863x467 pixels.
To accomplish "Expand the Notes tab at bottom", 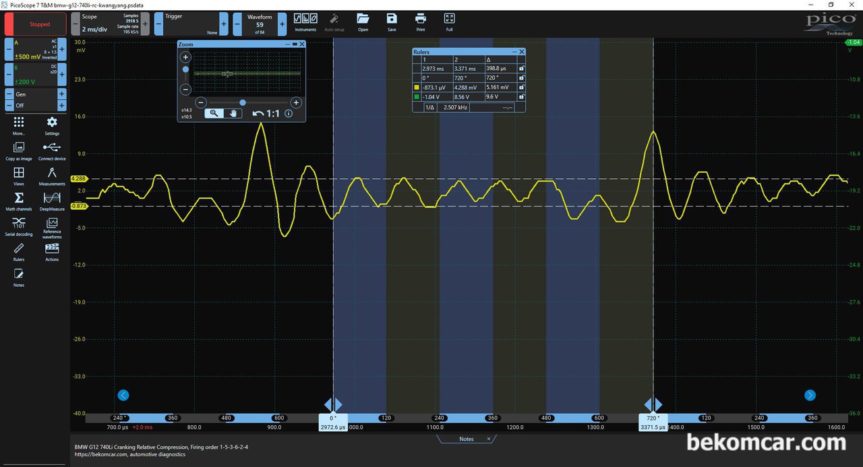I will (467, 439).
